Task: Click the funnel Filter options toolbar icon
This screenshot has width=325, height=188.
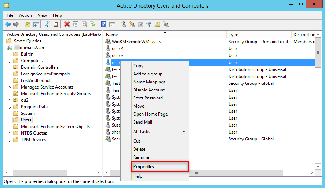Action: pos(149,25)
